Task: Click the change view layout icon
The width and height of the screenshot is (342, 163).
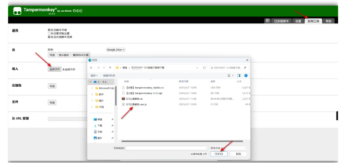Action: click(x=229, y=75)
